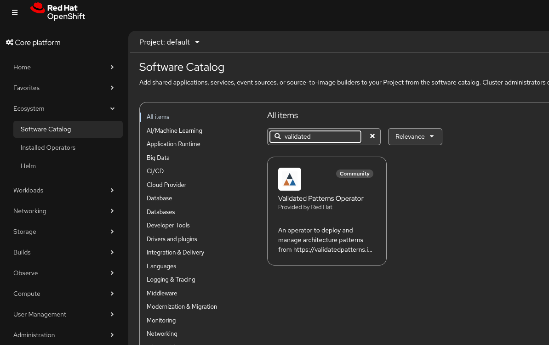The image size is (549, 345).
Task: Expand the Home navigation section
Action: (64, 67)
